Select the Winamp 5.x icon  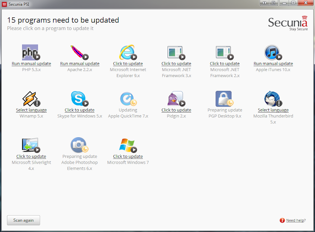(30, 99)
